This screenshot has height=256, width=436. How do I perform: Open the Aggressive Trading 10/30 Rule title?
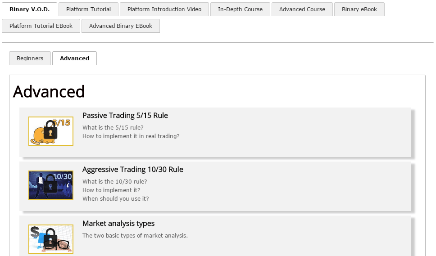[x=133, y=170]
